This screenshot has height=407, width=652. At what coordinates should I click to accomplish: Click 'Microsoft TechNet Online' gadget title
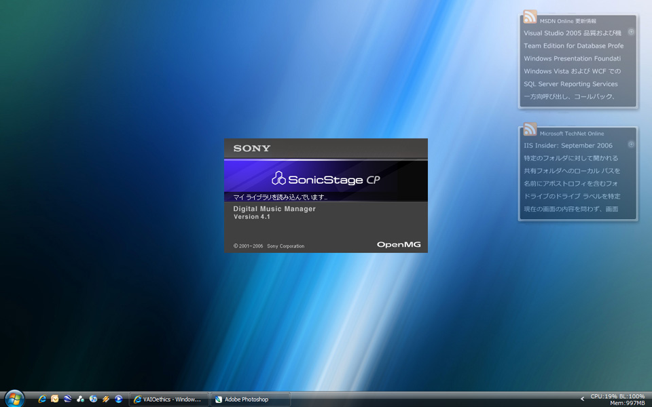click(x=572, y=134)
